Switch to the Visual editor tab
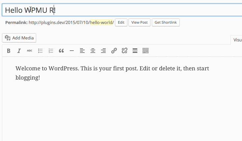This screenshot has height=141, width=242. coord(236,40)
